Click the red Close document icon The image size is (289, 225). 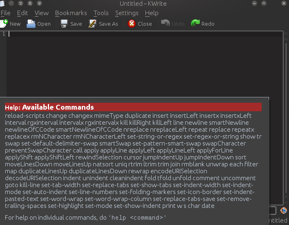click(x=132, y=24)
